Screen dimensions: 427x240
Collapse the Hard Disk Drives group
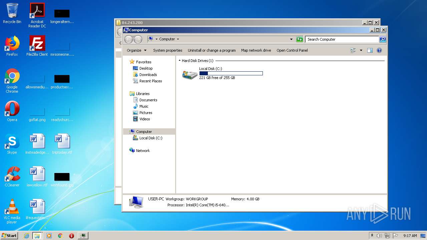(x=179, y=61)
